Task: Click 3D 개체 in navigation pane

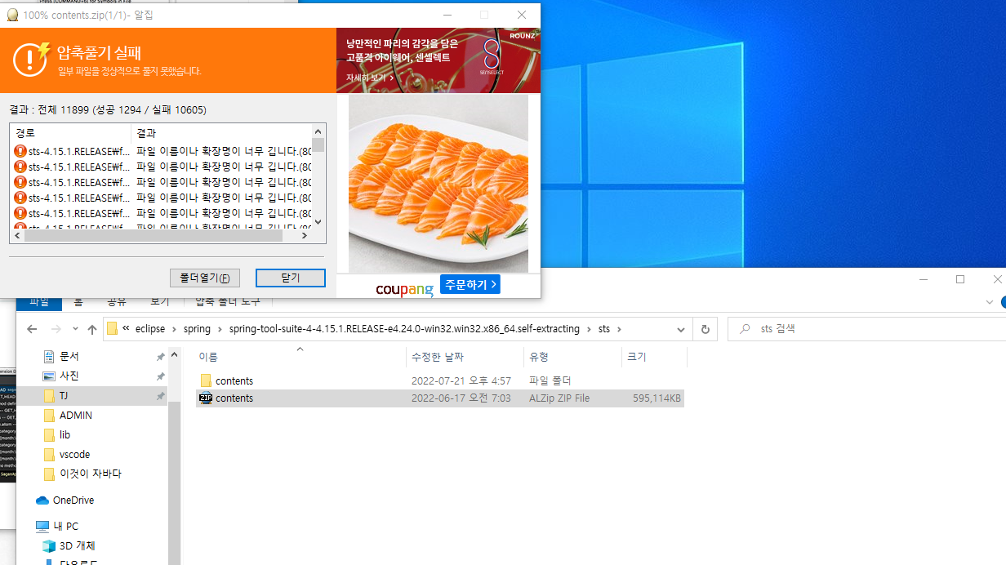Action: [x=78, y=546]
